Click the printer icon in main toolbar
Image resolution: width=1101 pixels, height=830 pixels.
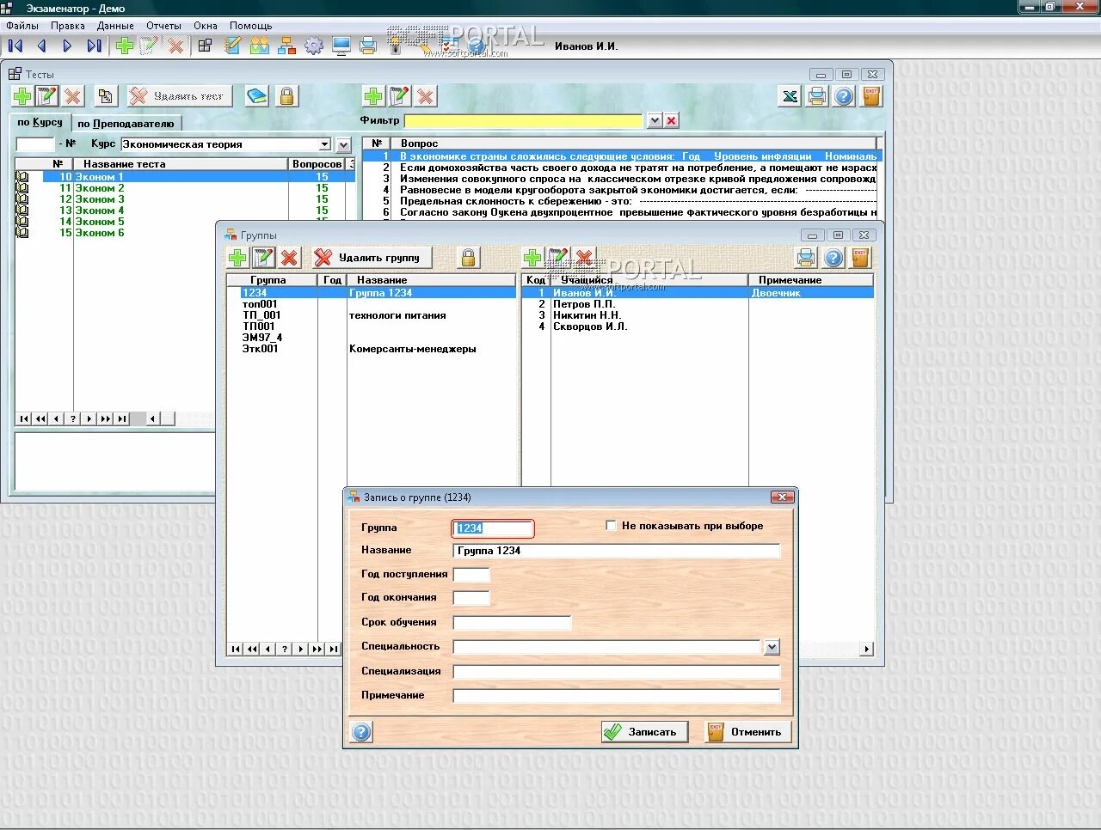click(368, 46)
